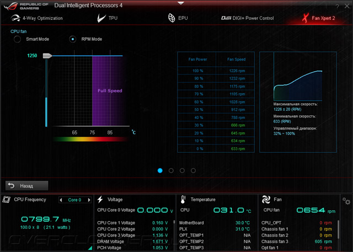This screenshot has width=353, height=252.
Task: Click the CPU fan 0654 rpm reading
Action: [315, 211]
